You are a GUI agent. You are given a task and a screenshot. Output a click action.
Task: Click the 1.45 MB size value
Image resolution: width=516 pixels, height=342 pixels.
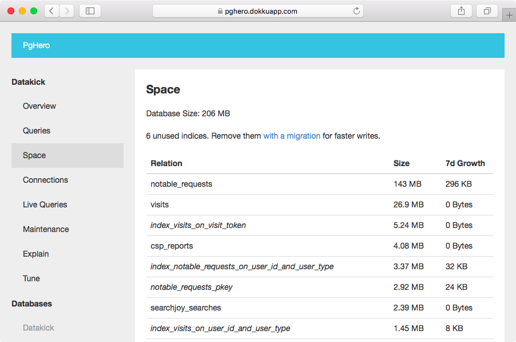(x=408, y=328)
